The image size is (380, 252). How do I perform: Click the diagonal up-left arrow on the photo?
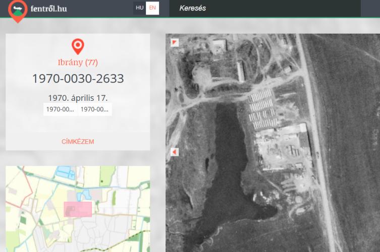[175, 42]
